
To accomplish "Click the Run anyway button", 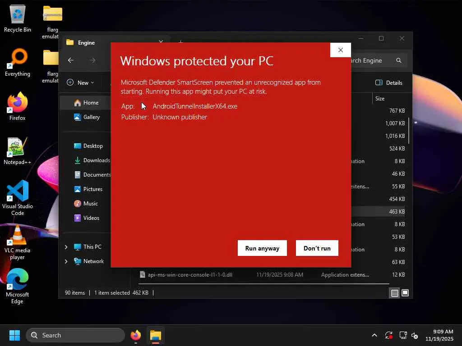I will 262,248.
